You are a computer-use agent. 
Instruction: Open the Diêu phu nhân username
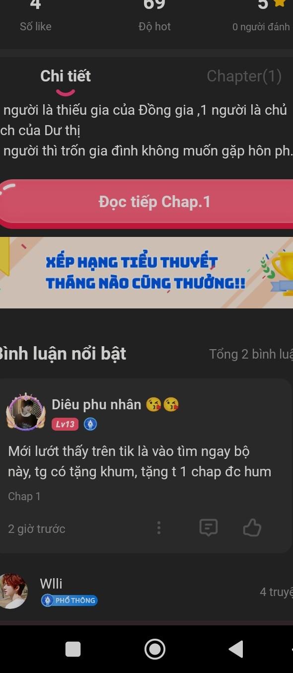96,405
